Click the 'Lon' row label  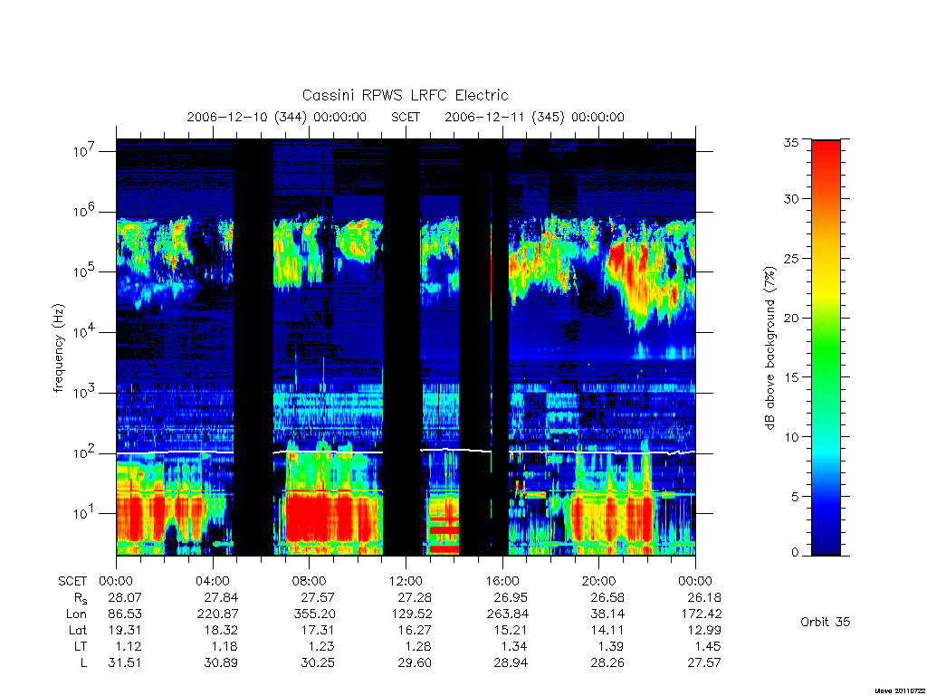tap(76, 614)
